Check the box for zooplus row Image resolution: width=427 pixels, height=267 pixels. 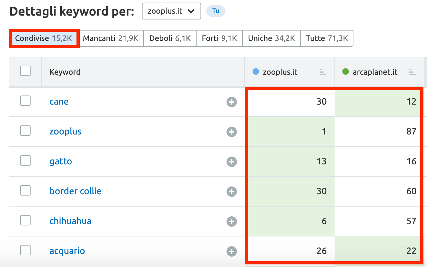point(25,131)
